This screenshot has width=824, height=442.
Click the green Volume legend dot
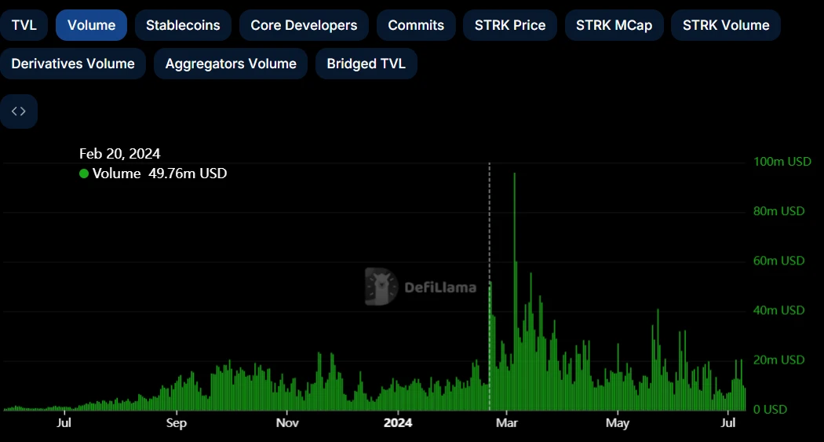84,174
